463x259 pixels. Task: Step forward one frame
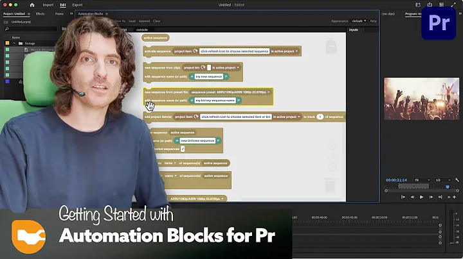pyautogui.click(x=431, y=197)
